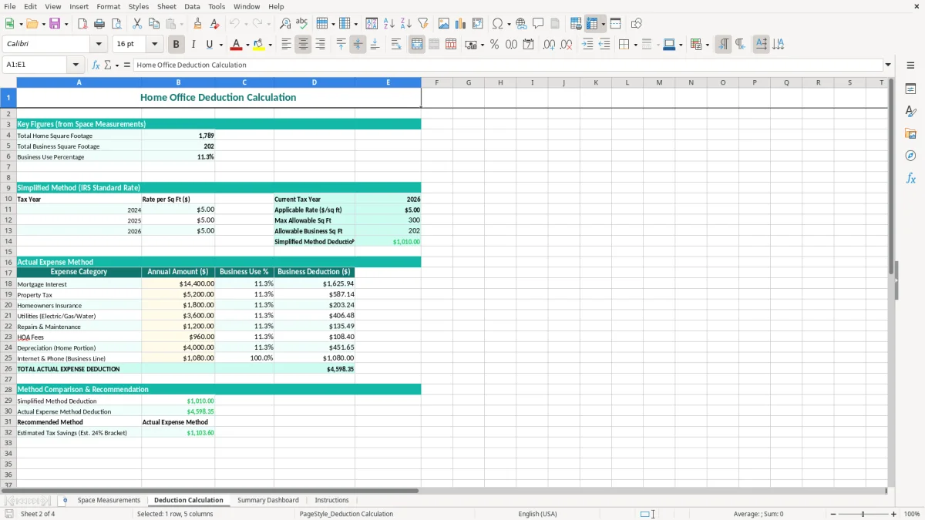Apply AutoFilter with the funnel icon

423,24
